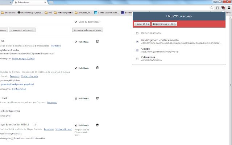Image resolution: width=232 pixels, height=145 pixels.
Task: Click the bookmark star icon in address bar
Action: [212, 8]
